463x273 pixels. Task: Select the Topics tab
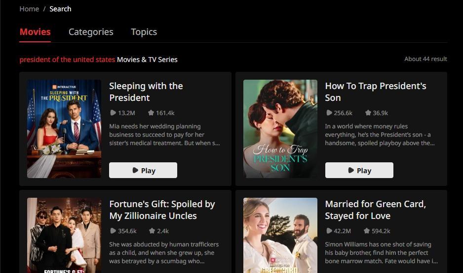click(144, 32)
